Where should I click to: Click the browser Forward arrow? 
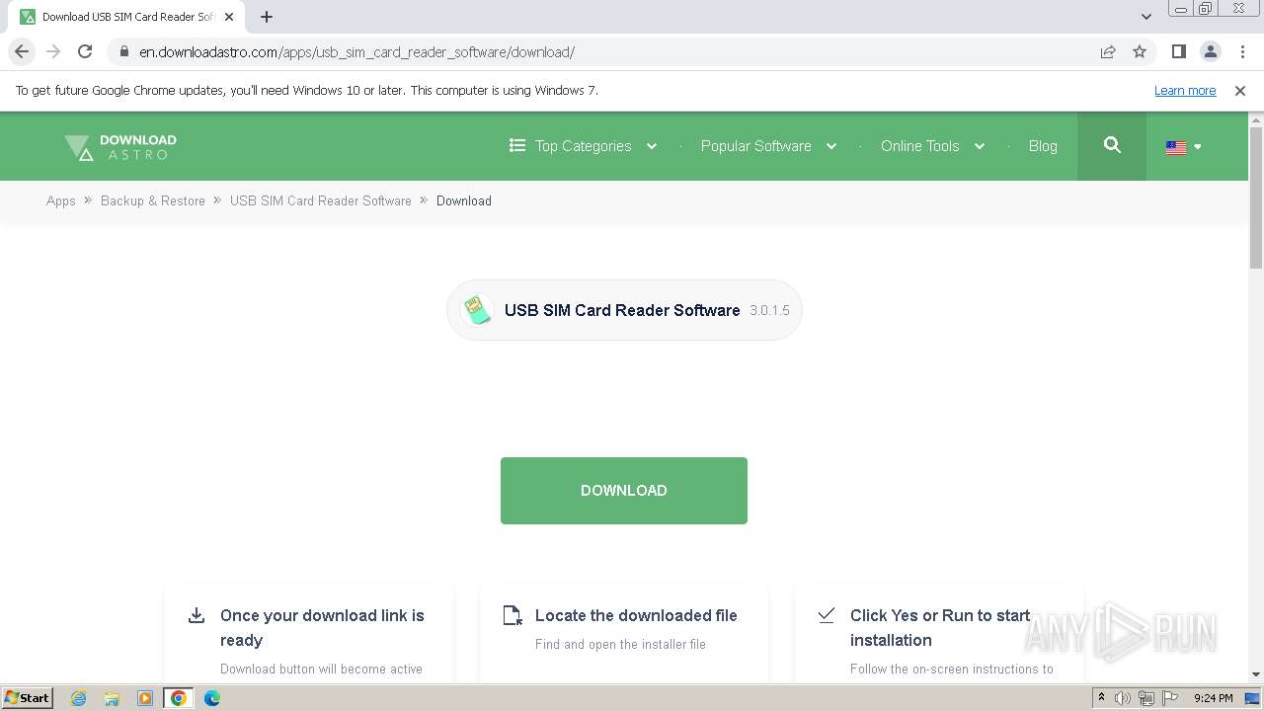(x=53, y=51)
